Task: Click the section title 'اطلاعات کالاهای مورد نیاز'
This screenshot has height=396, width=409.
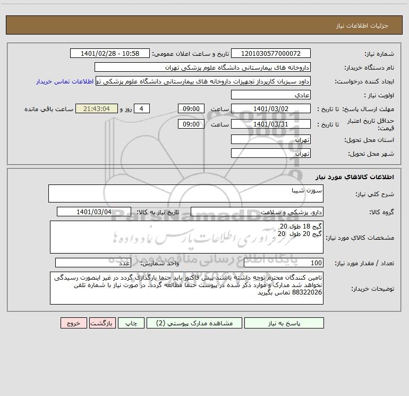Action: (355, 177)
